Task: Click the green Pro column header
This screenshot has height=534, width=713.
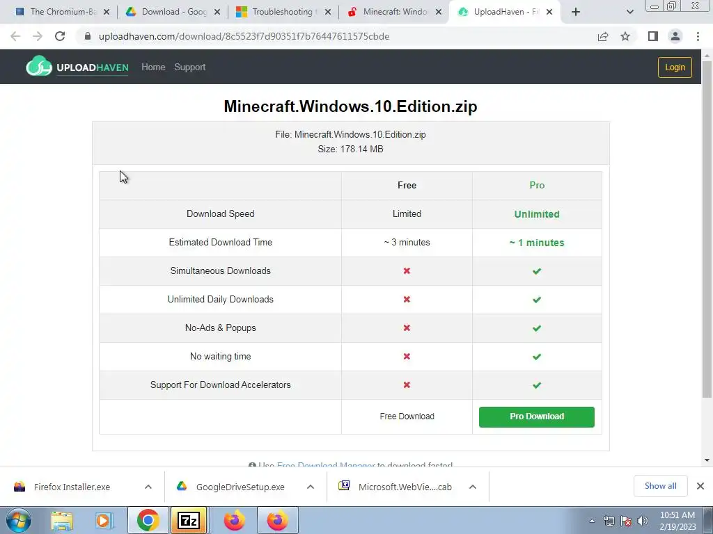Action: click(x=537, y=185)
